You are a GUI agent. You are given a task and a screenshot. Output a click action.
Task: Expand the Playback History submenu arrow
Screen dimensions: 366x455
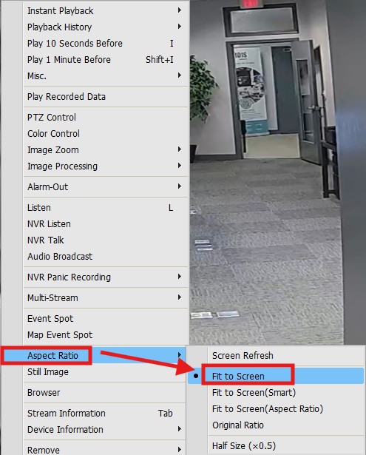(x=180, y=27)
